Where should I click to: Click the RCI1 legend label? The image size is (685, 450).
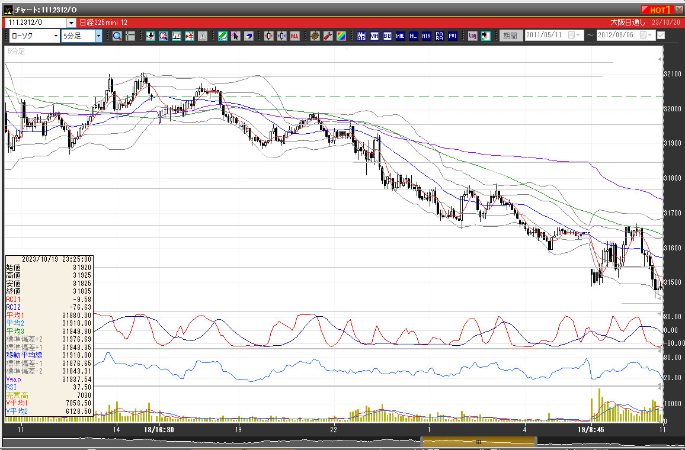pos(13,300)
